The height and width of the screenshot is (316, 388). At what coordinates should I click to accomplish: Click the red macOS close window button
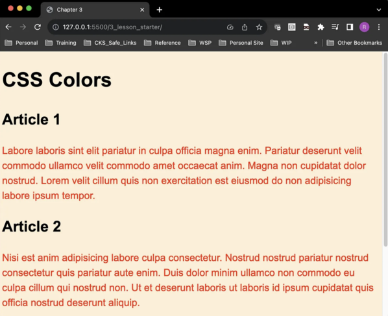tap(10, 8)
